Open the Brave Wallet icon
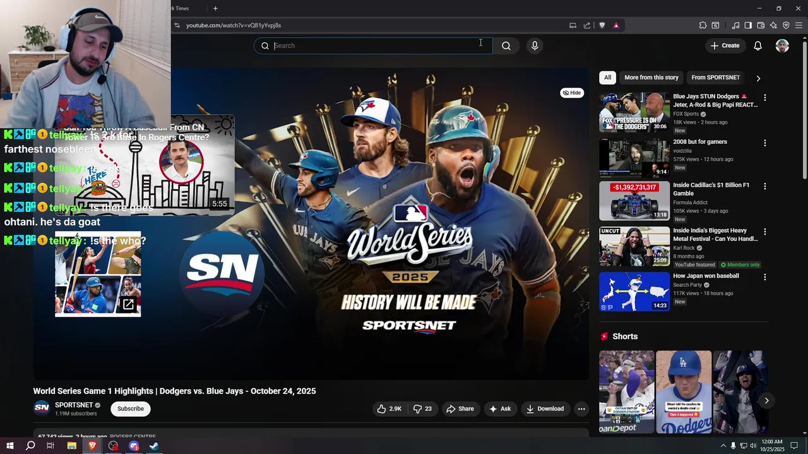Viewport: 808px width, 454px height. (x=761, y=25)
